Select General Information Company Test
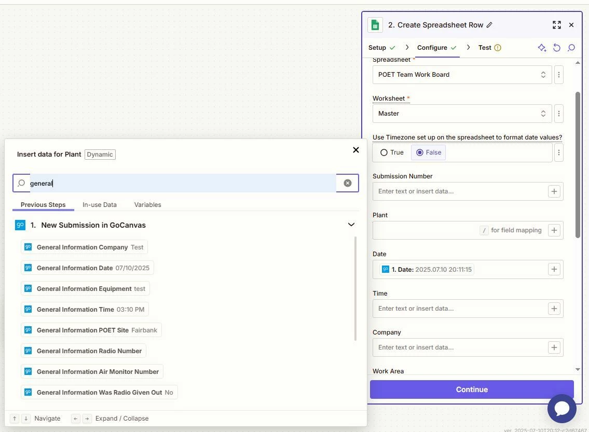This screenshot has width=589, height=432. pyautogui.click(x=84, y=247)
